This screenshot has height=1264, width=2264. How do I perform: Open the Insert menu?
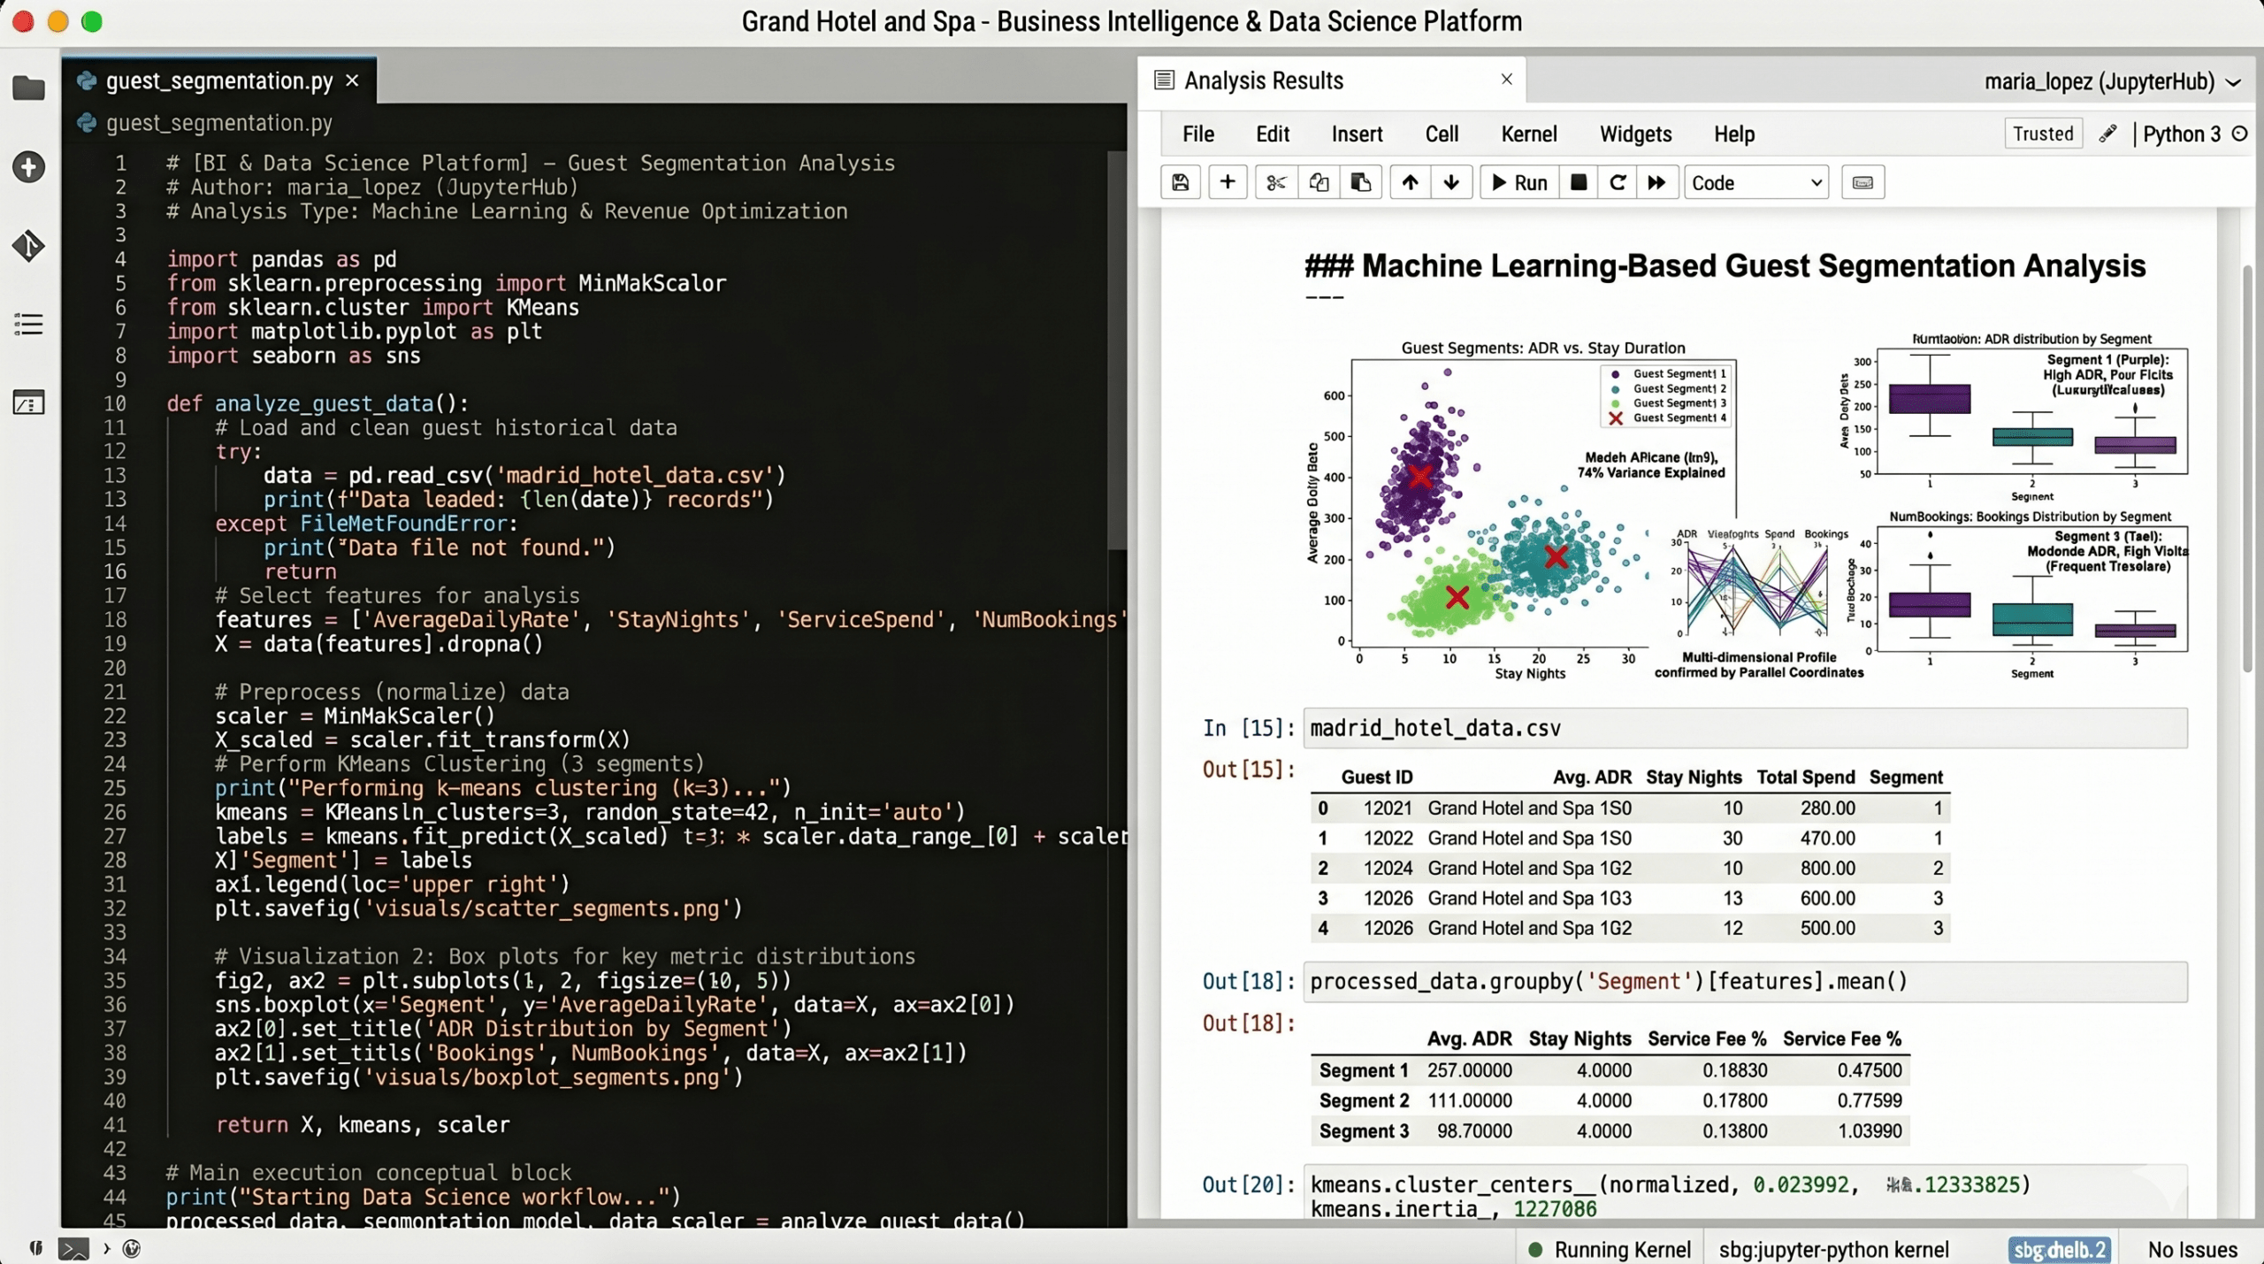pyautogui.click(x=1357, y=134)
